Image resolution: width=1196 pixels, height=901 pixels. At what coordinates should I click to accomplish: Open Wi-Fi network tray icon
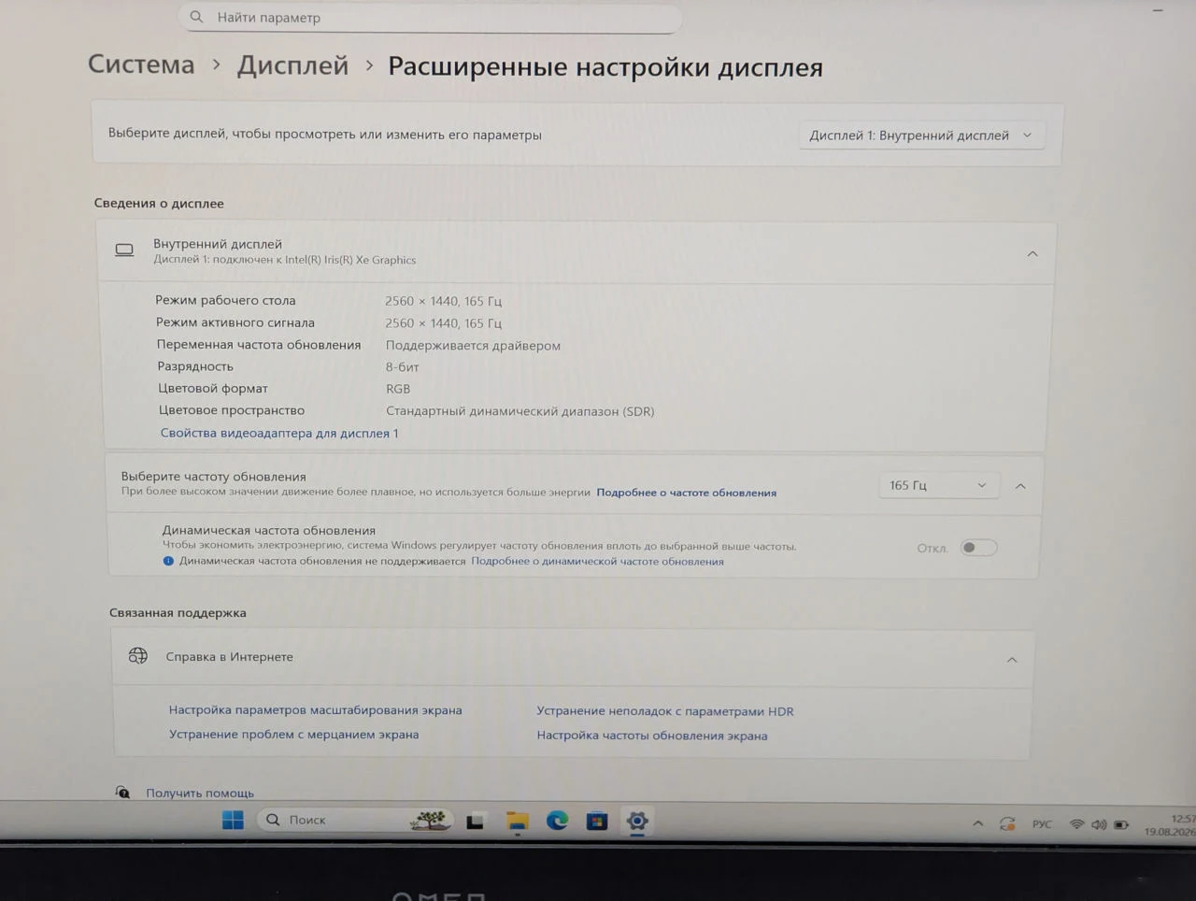tap(1076, 824)
